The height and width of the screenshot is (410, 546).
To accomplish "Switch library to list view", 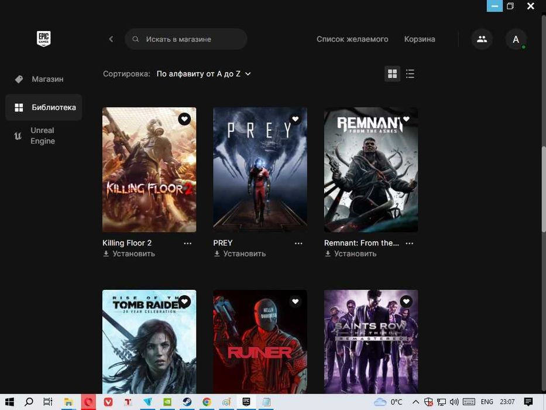I will [410, 74].
